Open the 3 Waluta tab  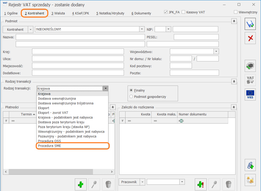click(x=58, y=13)
